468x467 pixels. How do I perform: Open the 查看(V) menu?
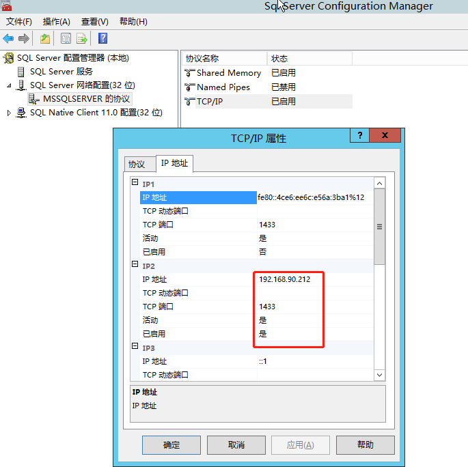(x=94, y=21)
